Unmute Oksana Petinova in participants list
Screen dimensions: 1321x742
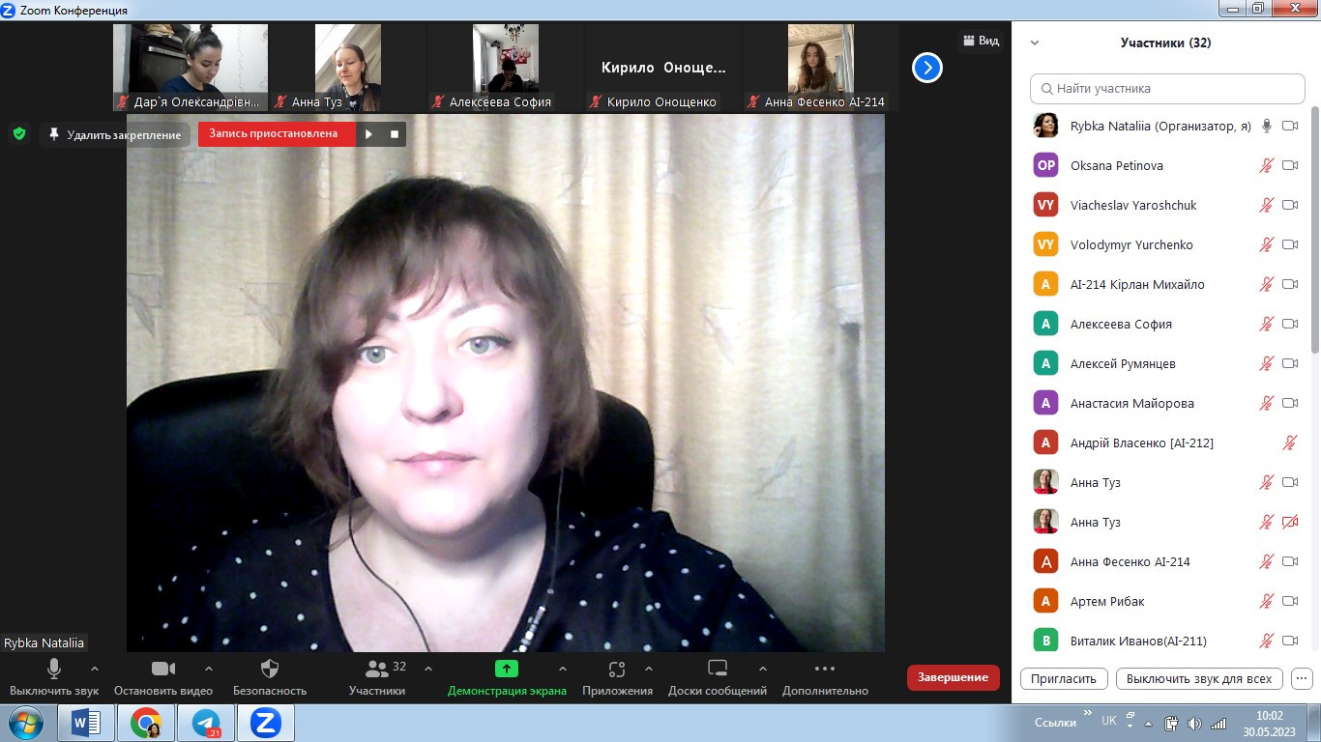pyautogui.click(x=1267, y=165)
